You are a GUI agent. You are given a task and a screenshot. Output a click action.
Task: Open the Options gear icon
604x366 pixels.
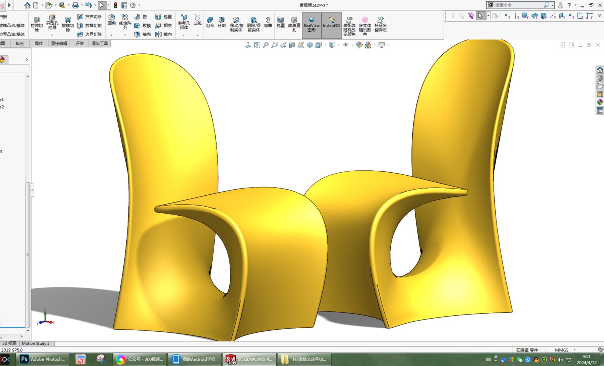(x=133, y=5)
